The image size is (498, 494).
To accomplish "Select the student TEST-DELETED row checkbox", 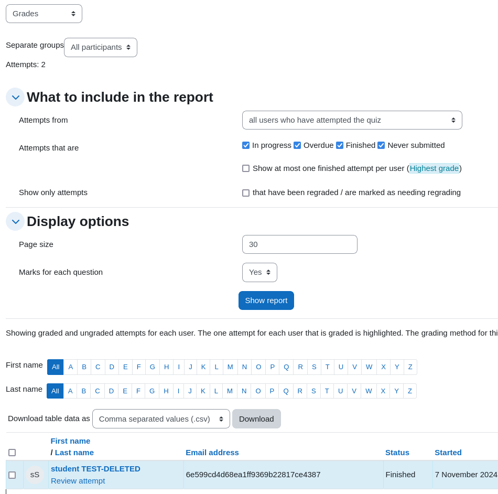I will click(x=12, y=475).
